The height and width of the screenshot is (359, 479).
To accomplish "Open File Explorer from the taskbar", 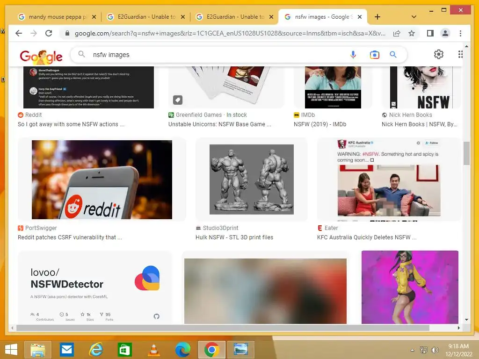I will [x=38, y=350].
